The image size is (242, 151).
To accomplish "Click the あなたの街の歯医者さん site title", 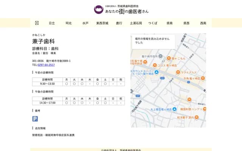I will click(127, 11).
